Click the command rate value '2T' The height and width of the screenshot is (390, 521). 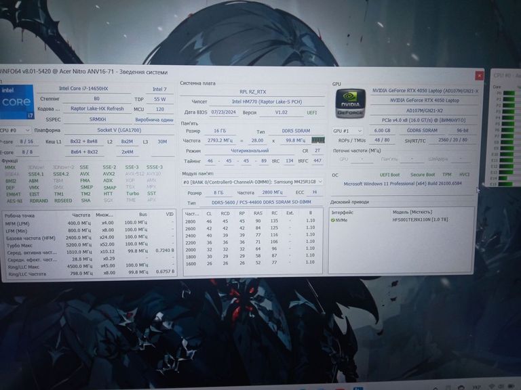tap(317, 150)
